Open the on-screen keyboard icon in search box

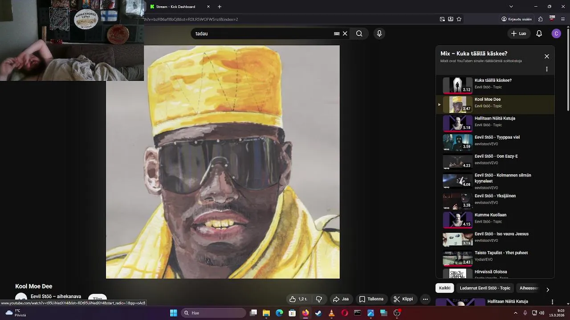[x=337, y=33]
